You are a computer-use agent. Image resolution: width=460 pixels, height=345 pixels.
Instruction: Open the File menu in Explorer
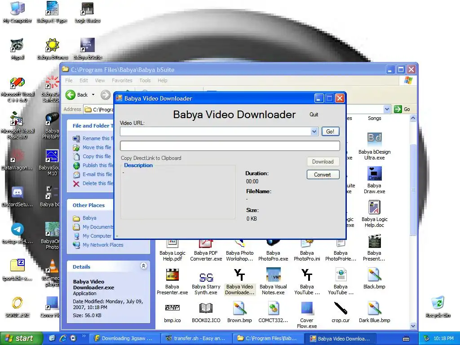[x=69, y=80]
